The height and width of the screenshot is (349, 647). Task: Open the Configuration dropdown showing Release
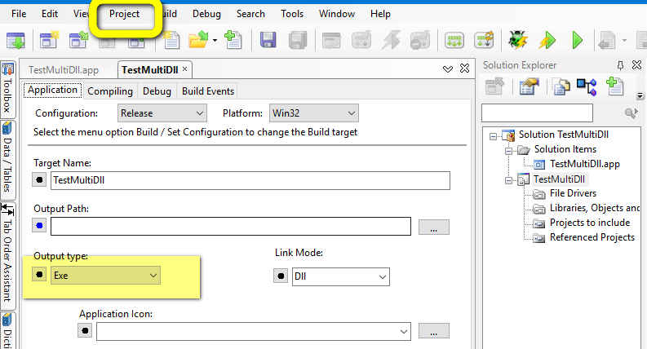point(162,113)
